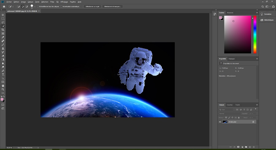Viewport: 276px width, 150px height.
Task: Open the Propriétés panel options menu
Action: (x=257, y=59)
